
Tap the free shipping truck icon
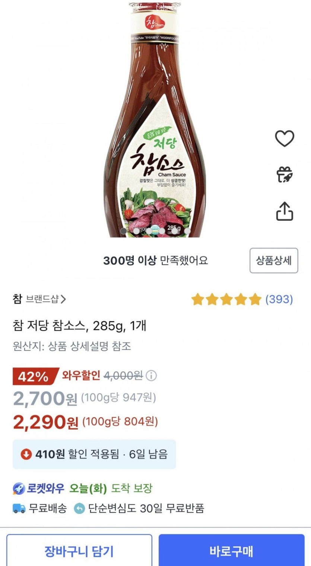click(19, 508)
